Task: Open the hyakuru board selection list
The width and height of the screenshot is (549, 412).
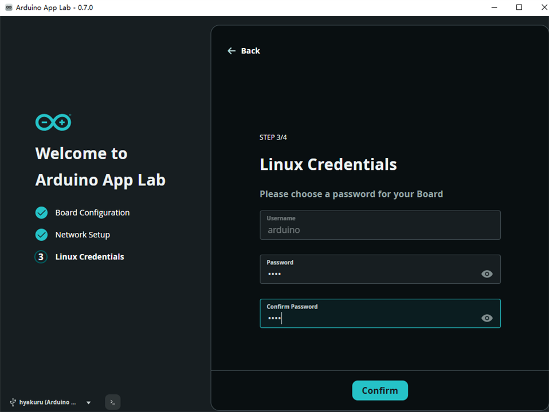Action: point(50,402)
